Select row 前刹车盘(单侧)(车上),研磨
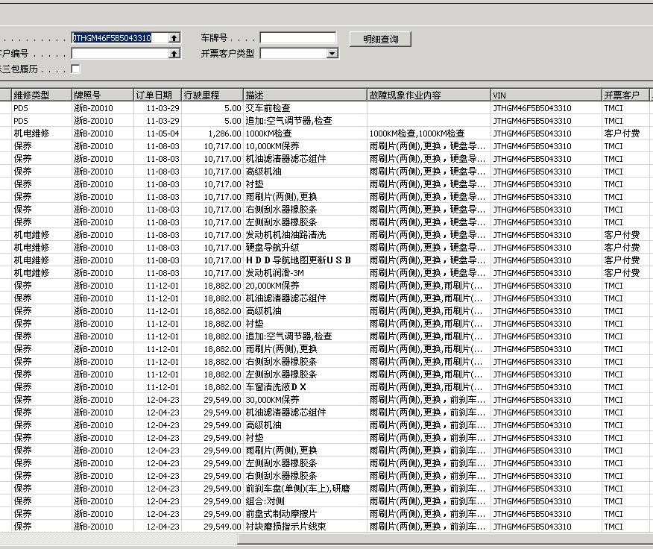 coord(326,488)
